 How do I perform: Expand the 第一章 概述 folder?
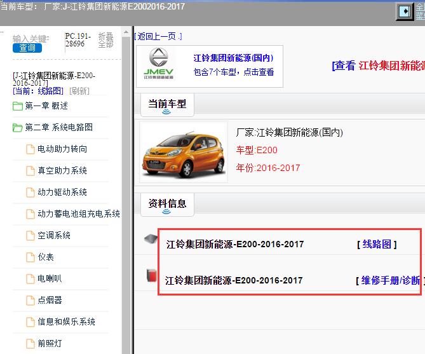tap(46, 106)
